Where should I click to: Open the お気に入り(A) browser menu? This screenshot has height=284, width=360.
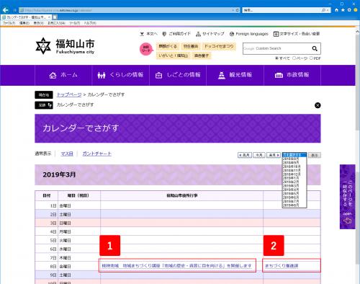[x=56, y=23]
